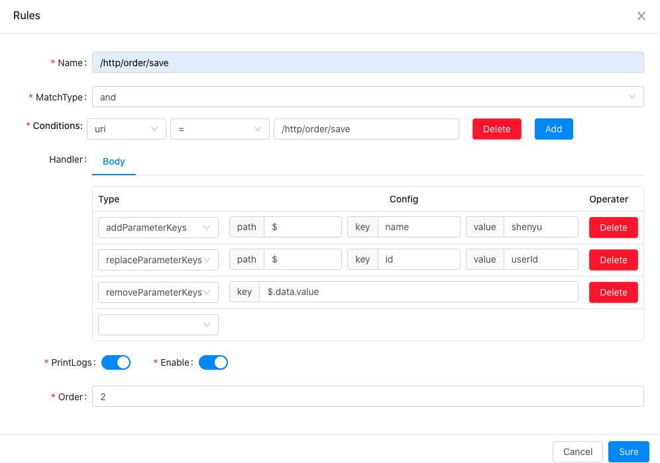Cancel the rule editing

point(577,452)
